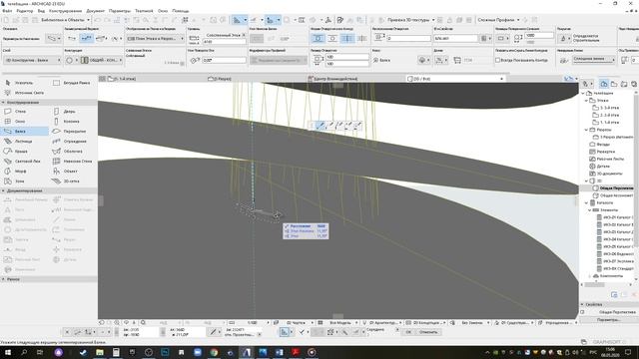Collapse the Каталоги node in navigator
Viewport: 639px width, 359px height.
(586, 202)
